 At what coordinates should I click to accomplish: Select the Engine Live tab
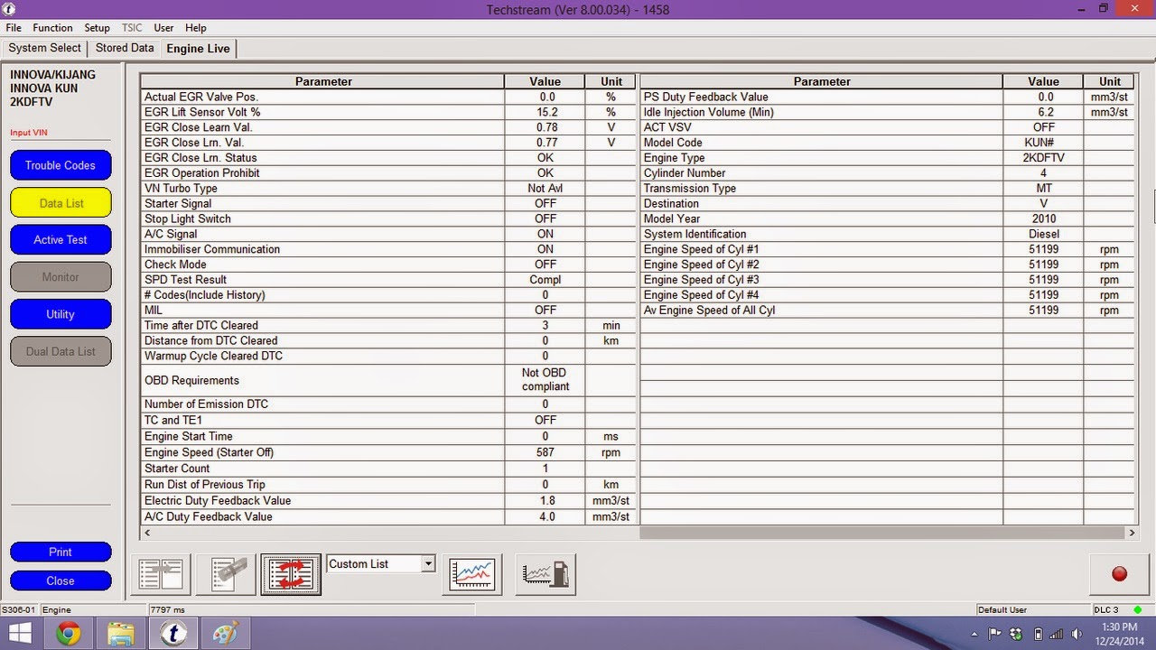(x=199, y=49)
